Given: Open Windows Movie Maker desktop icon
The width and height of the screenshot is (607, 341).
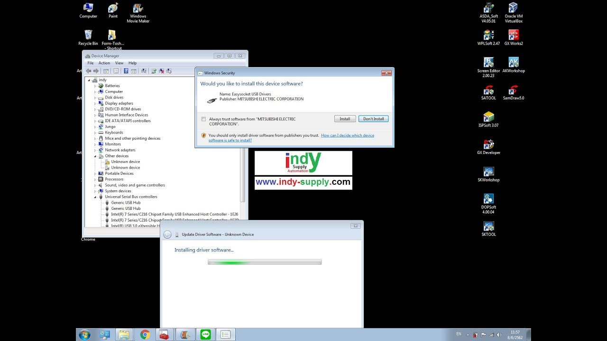Looking at the screenshot, I should [x=138, y=13].
